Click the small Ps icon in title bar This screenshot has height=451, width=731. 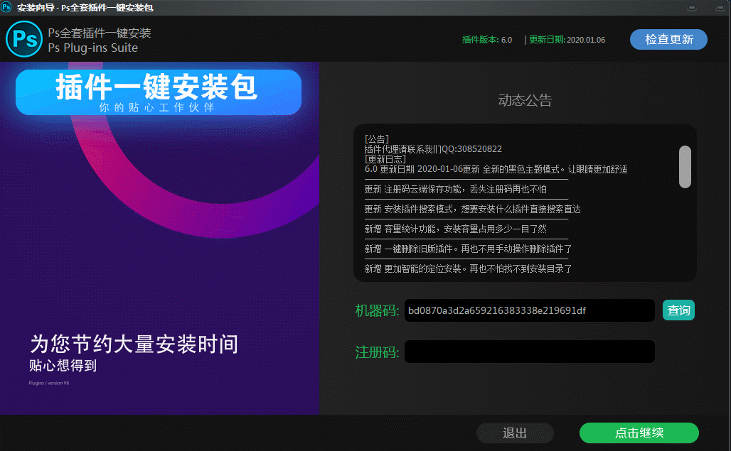coord(7,7)
